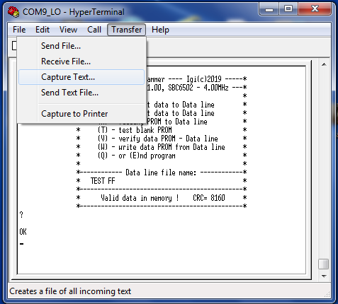Image resolution: width=338 pixels, height=304 pixels.
Task: Open the Edit menu
Action: tap(43, 30)
